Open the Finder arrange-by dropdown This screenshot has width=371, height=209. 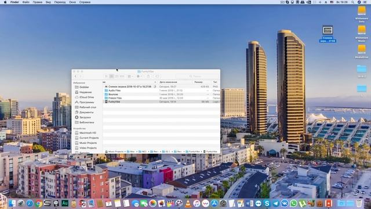(x=130, y=76)
